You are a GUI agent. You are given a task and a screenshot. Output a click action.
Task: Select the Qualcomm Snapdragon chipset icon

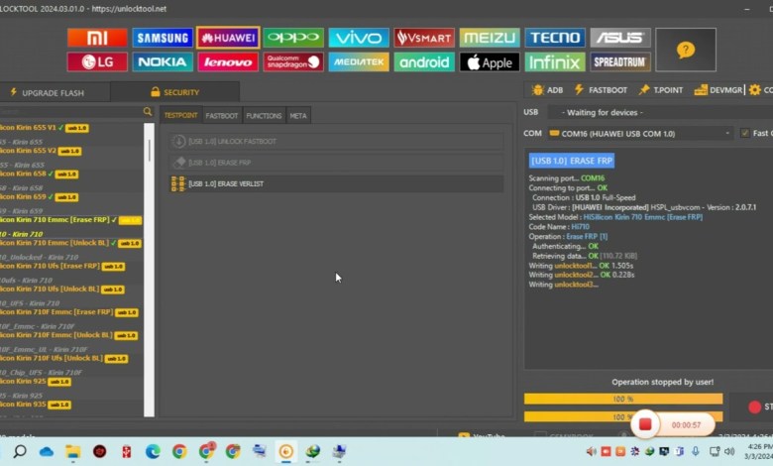(x=293, y=62)
